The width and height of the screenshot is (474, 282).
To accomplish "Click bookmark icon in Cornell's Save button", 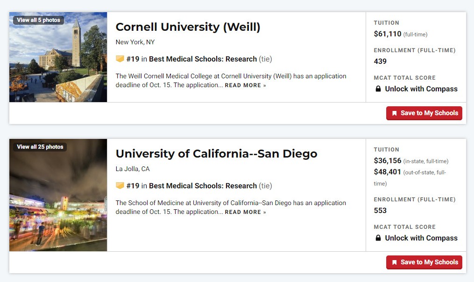I will 394,113.
